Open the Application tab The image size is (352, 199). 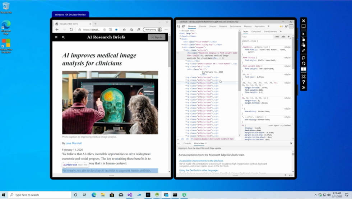[259, 26]
